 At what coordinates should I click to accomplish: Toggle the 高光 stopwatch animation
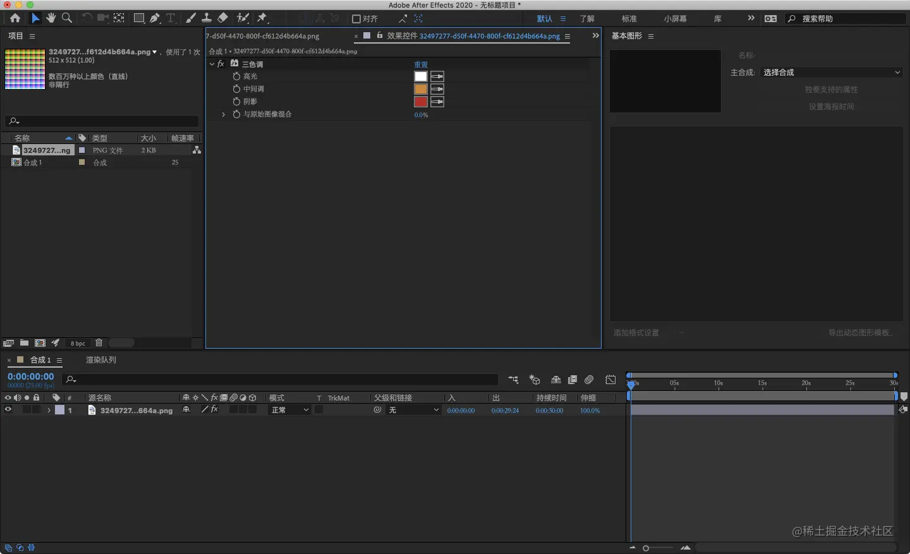pos(236,76)
